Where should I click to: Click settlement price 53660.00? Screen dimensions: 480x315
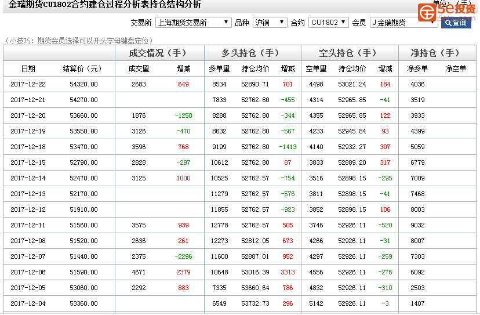pos(83,115)
